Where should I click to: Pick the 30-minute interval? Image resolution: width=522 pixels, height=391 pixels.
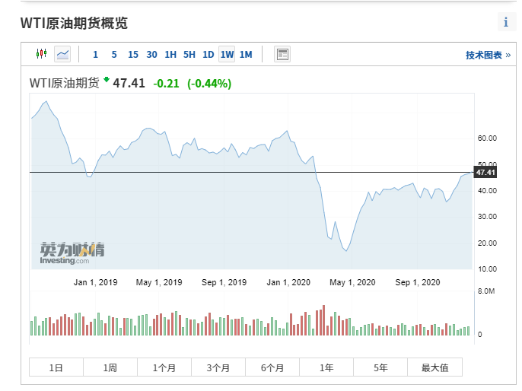[x=152, y=54]
